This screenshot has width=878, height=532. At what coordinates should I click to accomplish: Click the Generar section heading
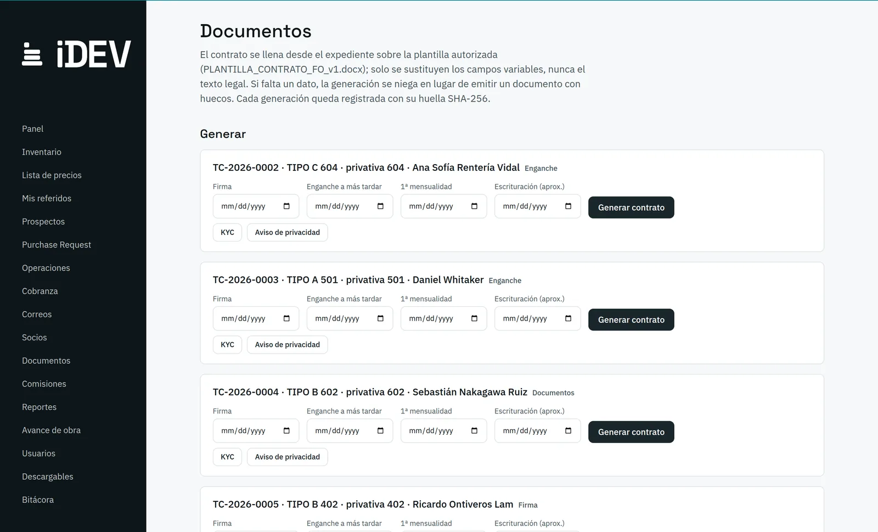point(223,134)
